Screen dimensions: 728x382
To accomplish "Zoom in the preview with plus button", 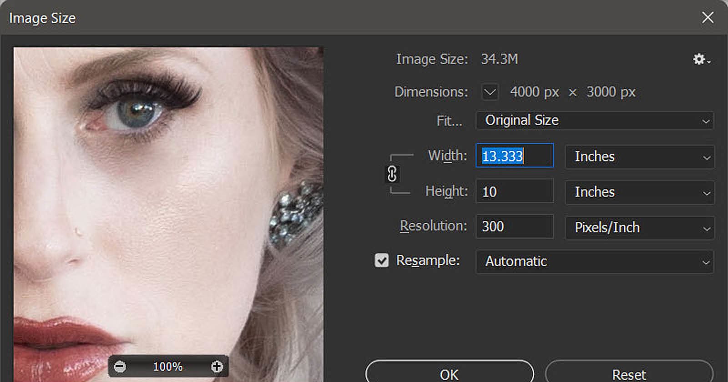I will click(x=217, y=367).
